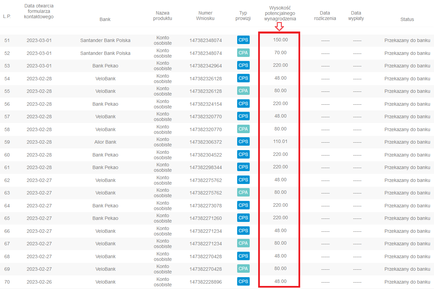Select the CPS badge in row 70

pyautogui.click(x=243, y=282)
